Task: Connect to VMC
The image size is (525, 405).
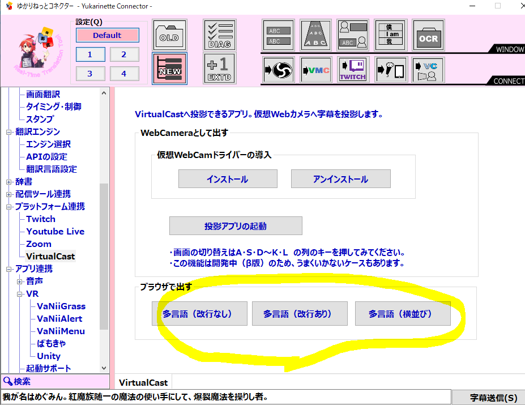Action: (316, 70)
